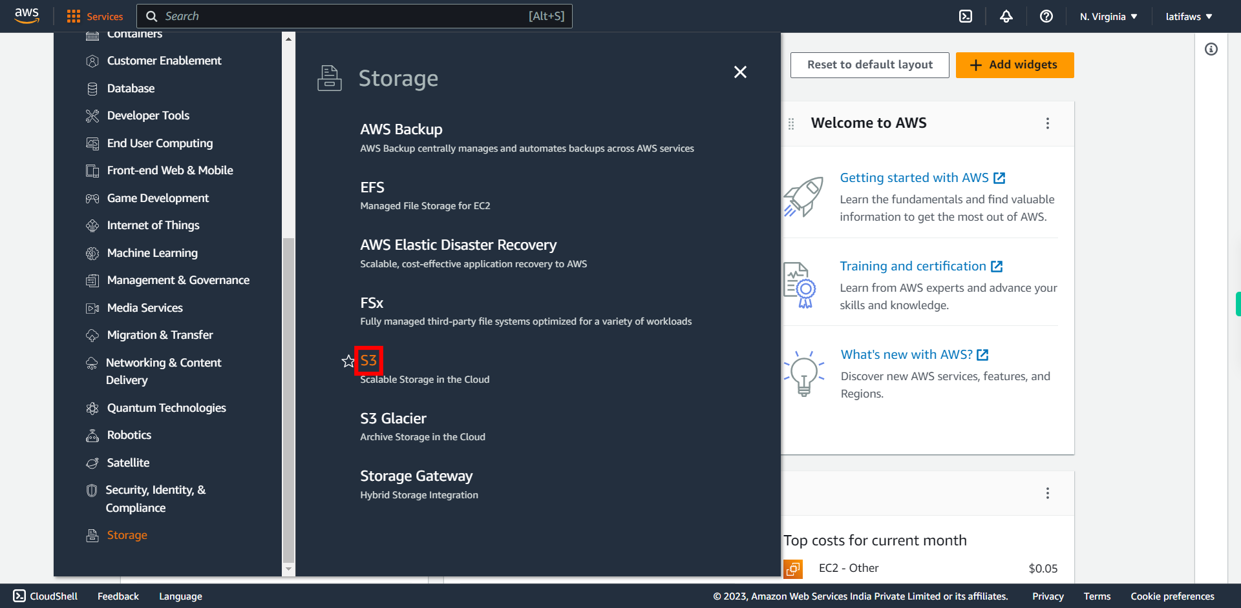1241x608 pixels.
Task: Open Welcome to AWS widget options menu
Action: 1048,123
